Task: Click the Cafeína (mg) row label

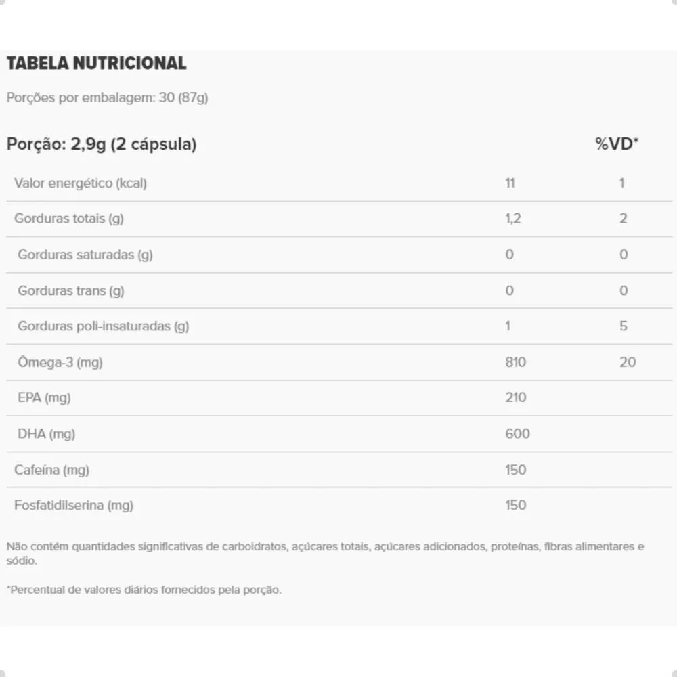Action: point(52,470)
